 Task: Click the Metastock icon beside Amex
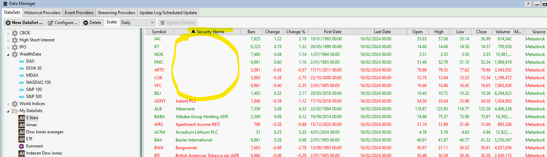click(x=21, y=125)
